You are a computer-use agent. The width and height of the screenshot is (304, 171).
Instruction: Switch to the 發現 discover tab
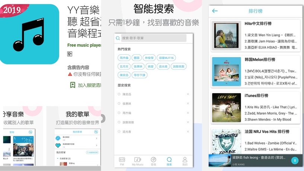point(153,161)
